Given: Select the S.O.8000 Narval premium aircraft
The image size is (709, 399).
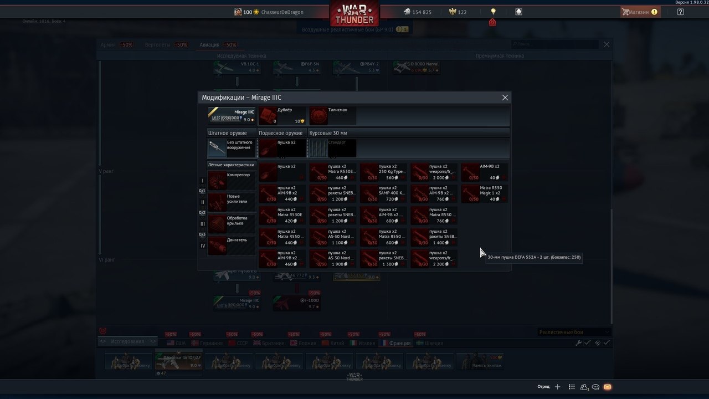Looking at the screenshot, I should click(x=417, y=68).
